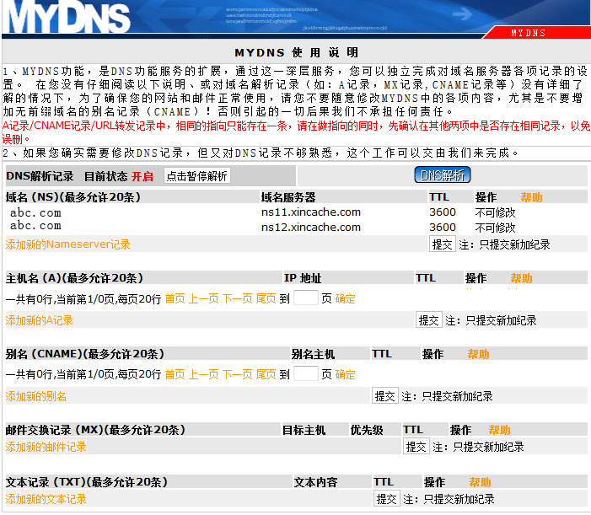The height and width of the screenshot is (515, 591).
Task: Submit button in the Nameserver row
Action: pyautogui.click(x=443, y=244)
